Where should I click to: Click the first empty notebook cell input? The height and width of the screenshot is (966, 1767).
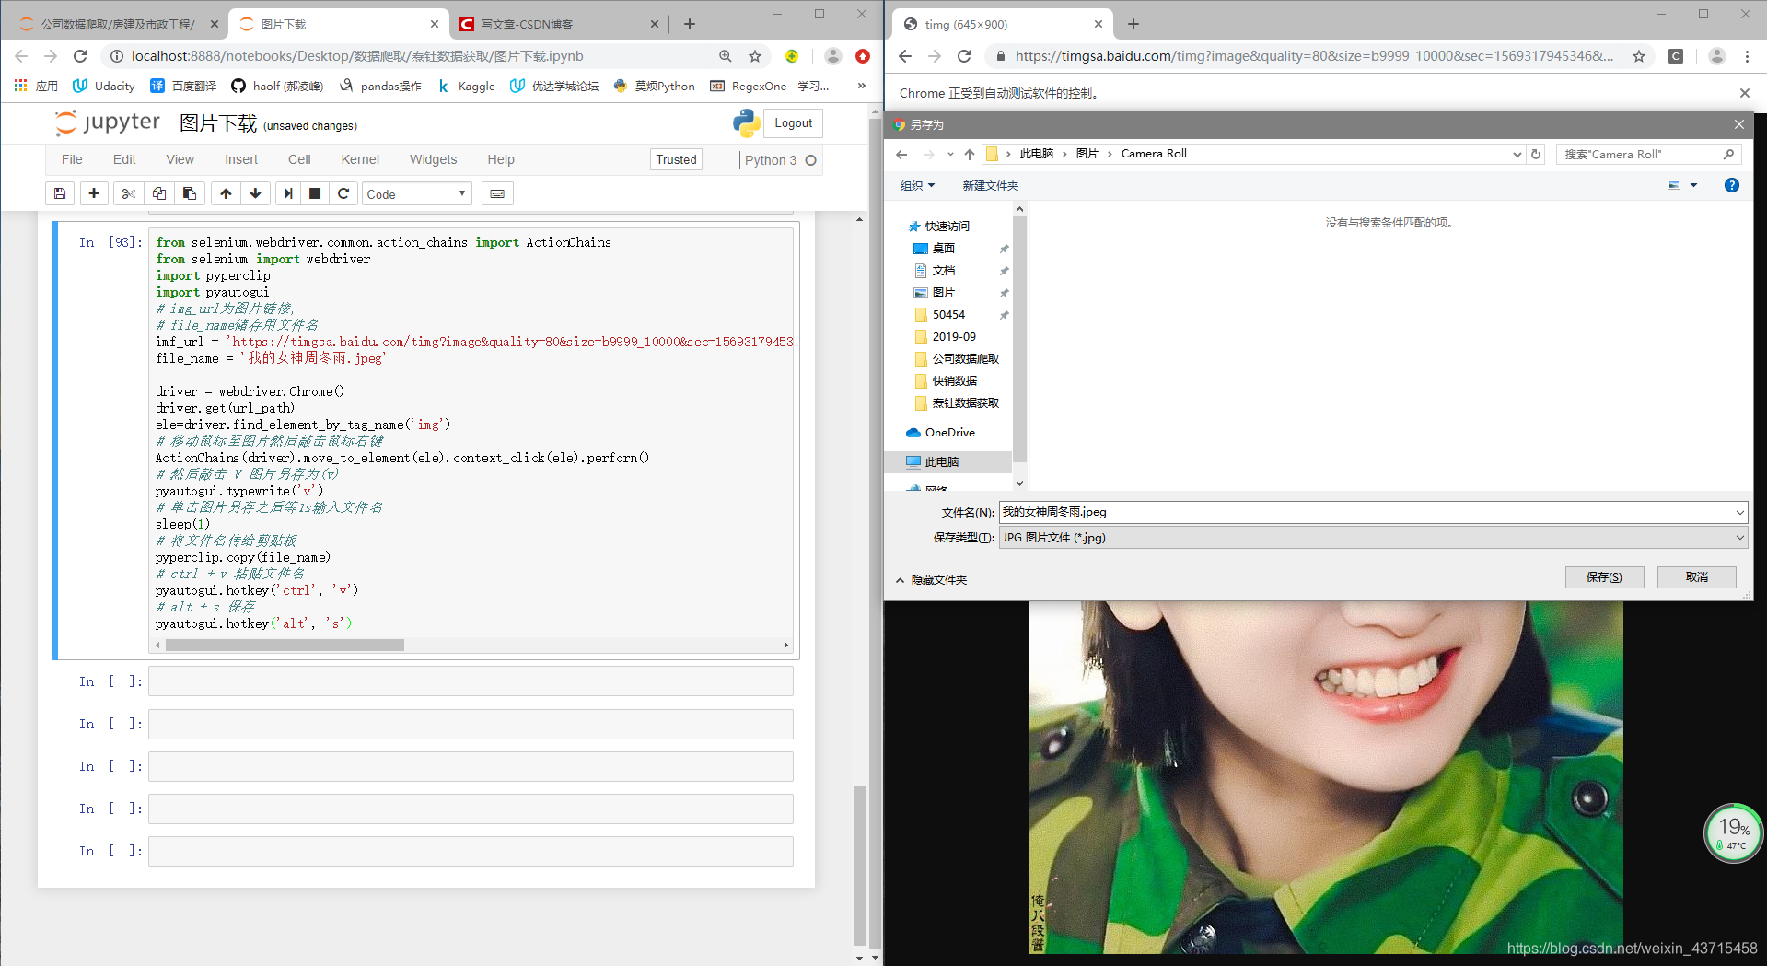[x=471, y=681]
